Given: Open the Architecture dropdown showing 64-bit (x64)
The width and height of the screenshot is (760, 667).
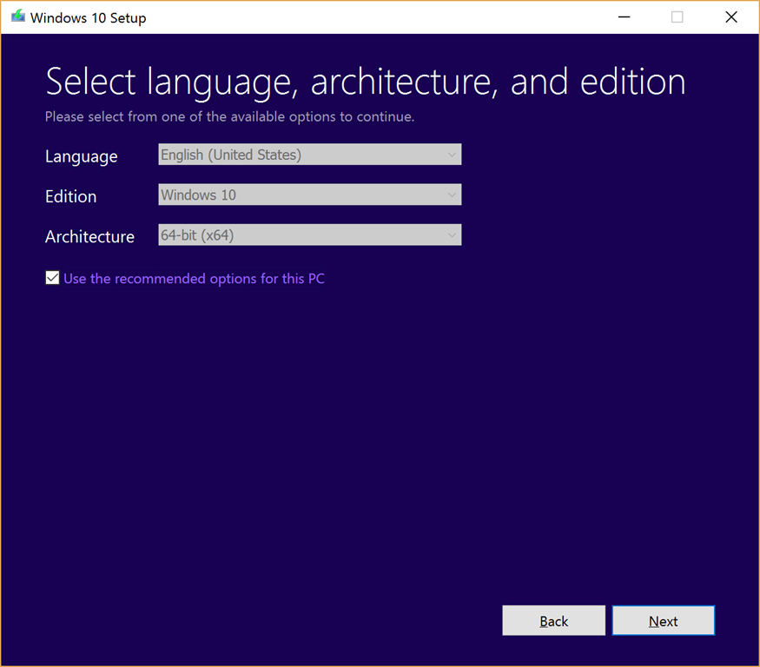Looking at the screenshot, I should (310, 235).
